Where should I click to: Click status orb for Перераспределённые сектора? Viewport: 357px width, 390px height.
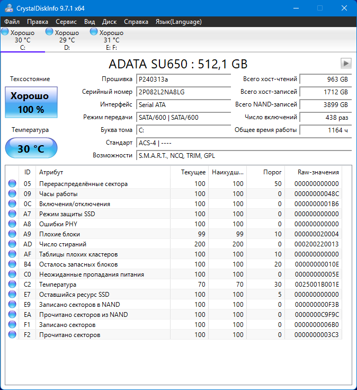click(12, 183)
